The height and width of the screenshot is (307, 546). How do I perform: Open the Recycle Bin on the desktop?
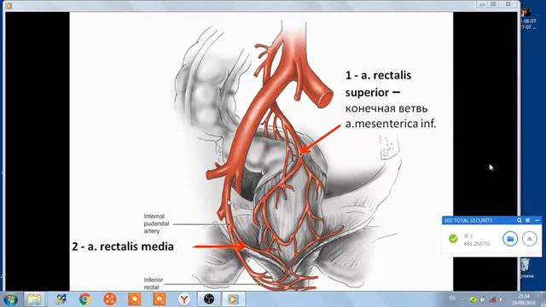click(526, 268)
